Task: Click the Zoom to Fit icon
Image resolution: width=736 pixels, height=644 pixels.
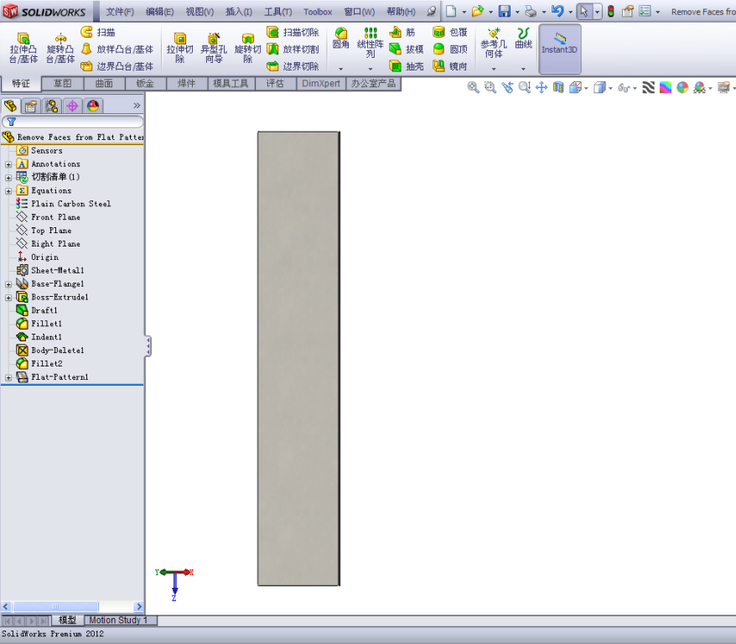Action: click(x=473, y=87)
